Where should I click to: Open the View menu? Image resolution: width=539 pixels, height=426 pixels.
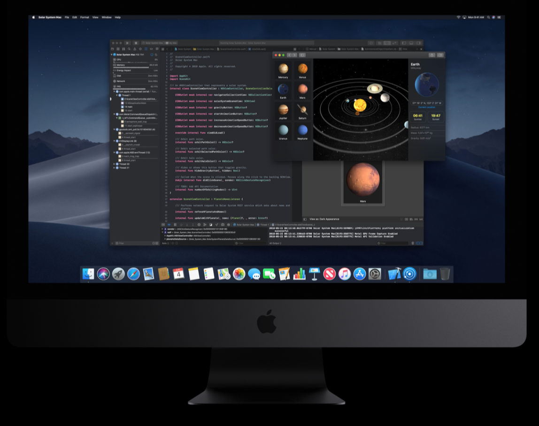[95, 17]
